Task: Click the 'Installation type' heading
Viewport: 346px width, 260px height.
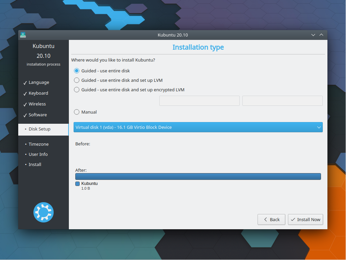Action: [x=198, y=47]
